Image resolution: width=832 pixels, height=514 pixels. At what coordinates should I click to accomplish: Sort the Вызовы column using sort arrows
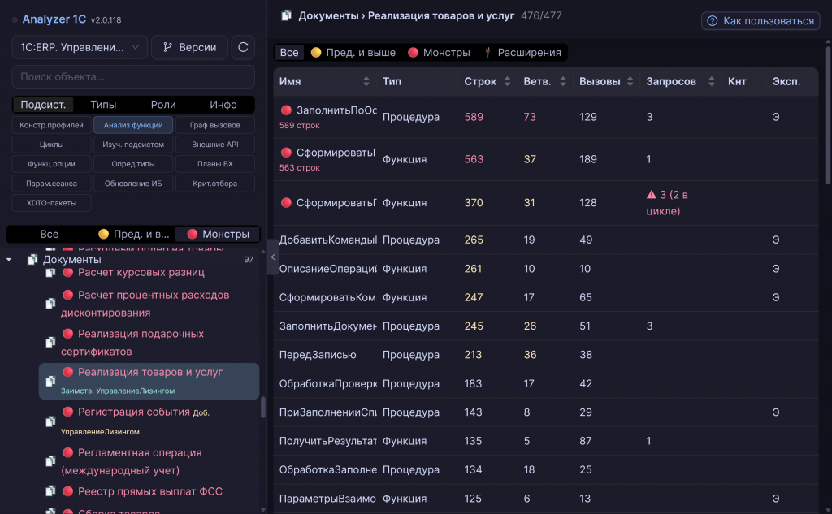coord(630,82)
